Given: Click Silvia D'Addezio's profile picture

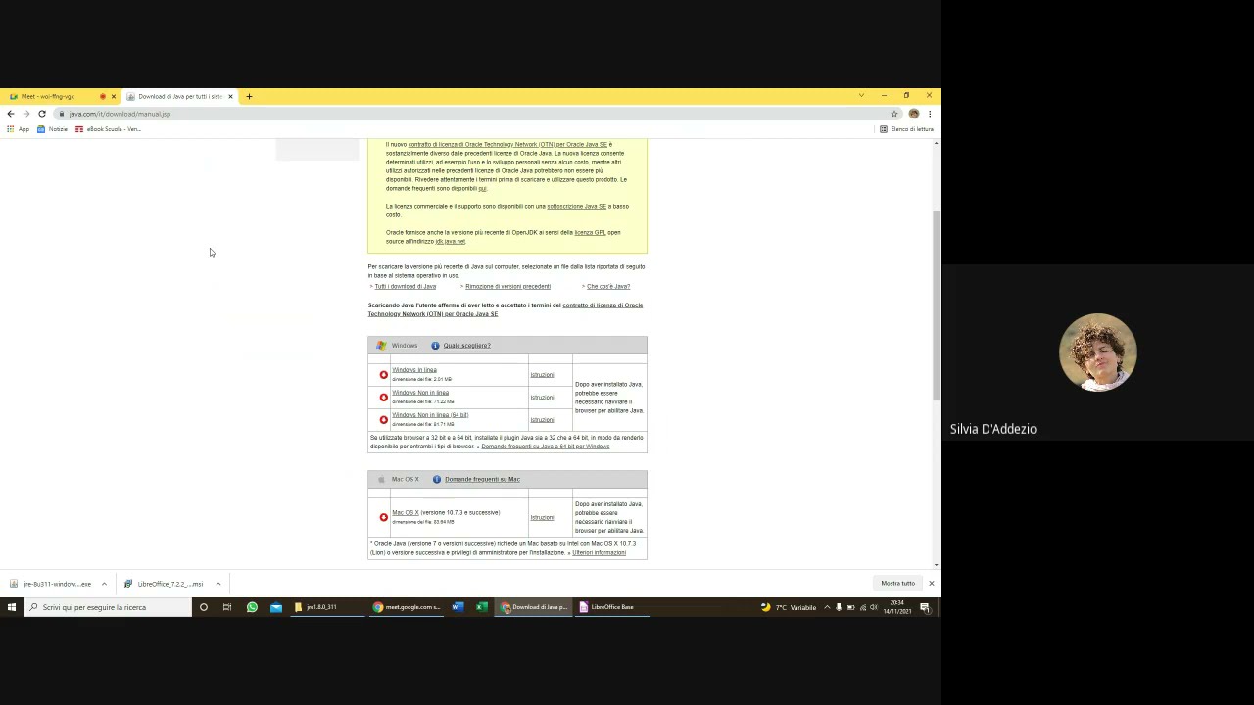Looking at the screenshot, I should (1097, 352).
